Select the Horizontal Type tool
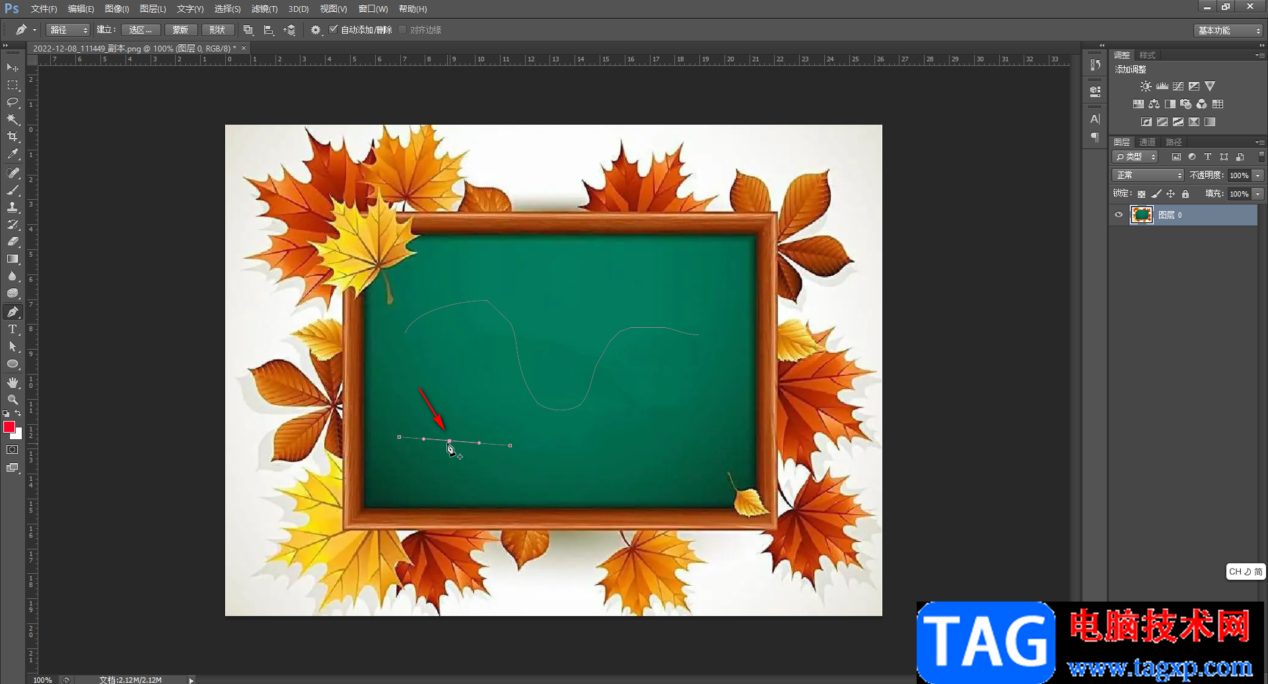 point(13,329)
